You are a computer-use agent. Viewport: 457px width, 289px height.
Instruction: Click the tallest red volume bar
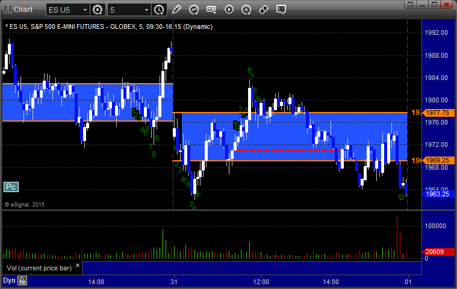[x=397, y=237]
